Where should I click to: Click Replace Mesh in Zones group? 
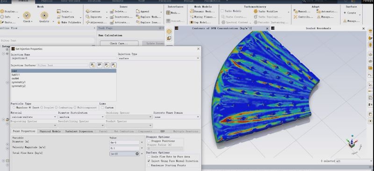coord(148,17)
